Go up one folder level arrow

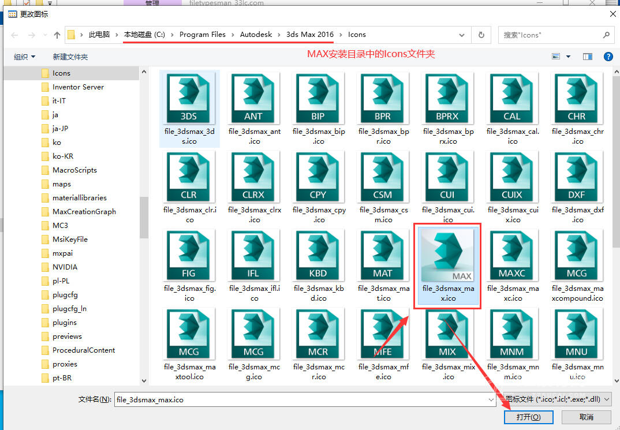[57, 35]
